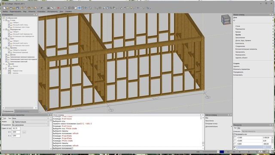Image resolution: width=275 pixels, height=155 pixels.
Task: Open the Тип dropdown in Плоскости panel
Action: pyautogui.click(x=255, y=128)
